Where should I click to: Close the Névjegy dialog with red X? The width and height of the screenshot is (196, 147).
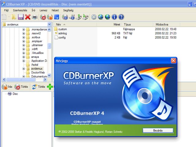(x=173, y=61)
